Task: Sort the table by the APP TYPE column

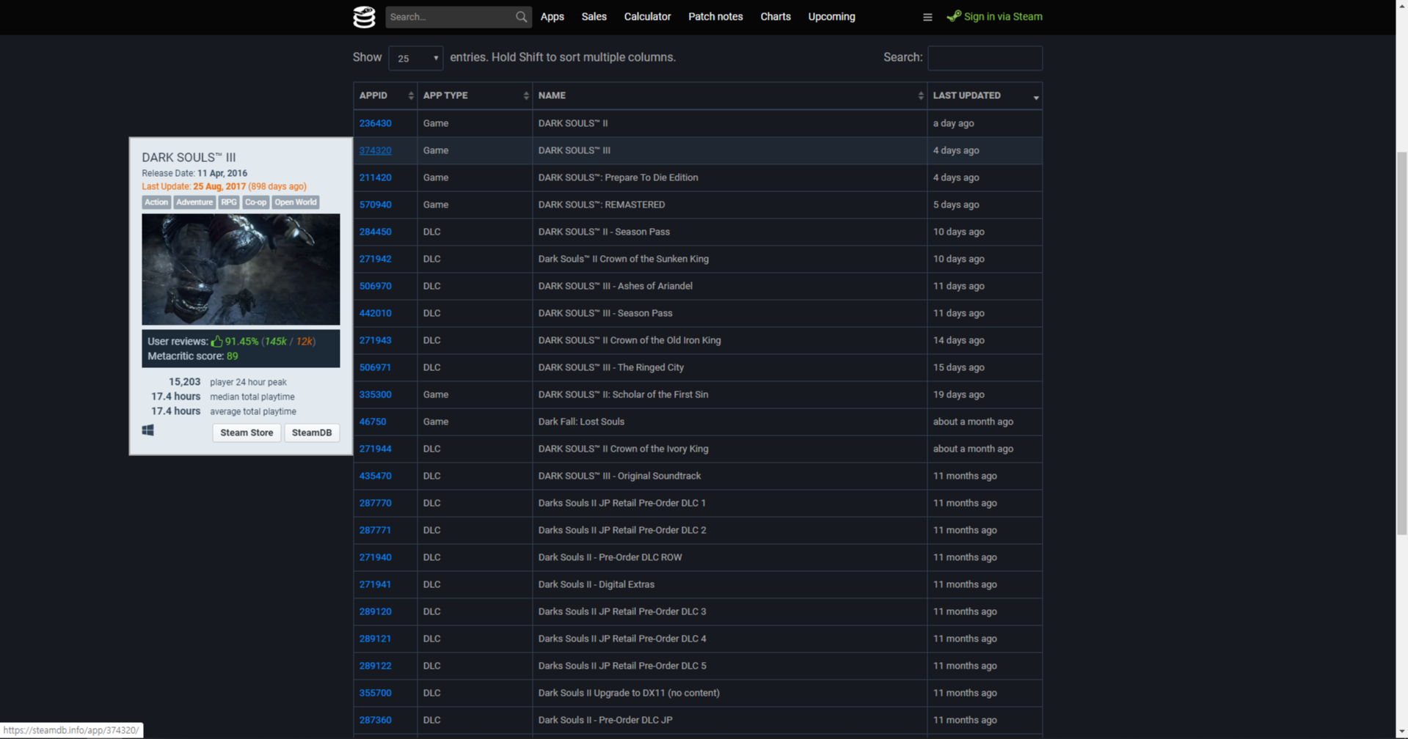Action: pyautogui.click(x=475, y=96)
